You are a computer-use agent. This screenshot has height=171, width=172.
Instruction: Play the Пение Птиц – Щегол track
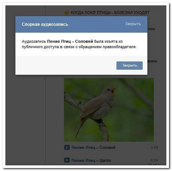(x=67, y=160)
